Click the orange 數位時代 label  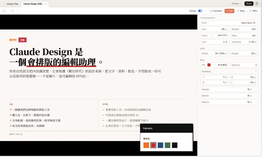13,40
